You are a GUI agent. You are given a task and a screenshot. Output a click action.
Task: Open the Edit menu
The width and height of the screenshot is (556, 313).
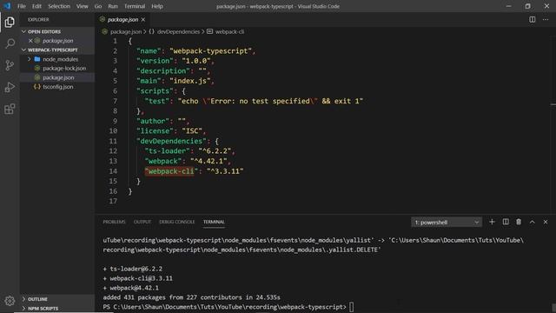[36, 6]
